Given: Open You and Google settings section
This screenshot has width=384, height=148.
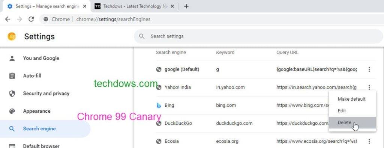Looking at the screenshot, I should (x=41, y=58).
